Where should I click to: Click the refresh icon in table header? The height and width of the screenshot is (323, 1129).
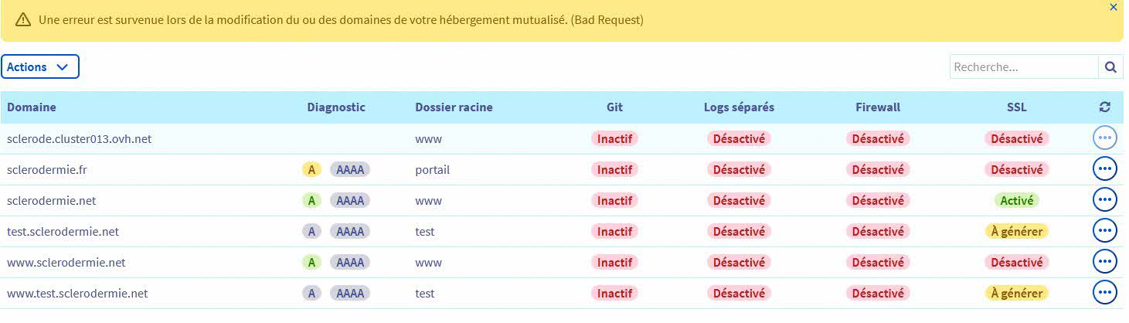point(1104,107)
